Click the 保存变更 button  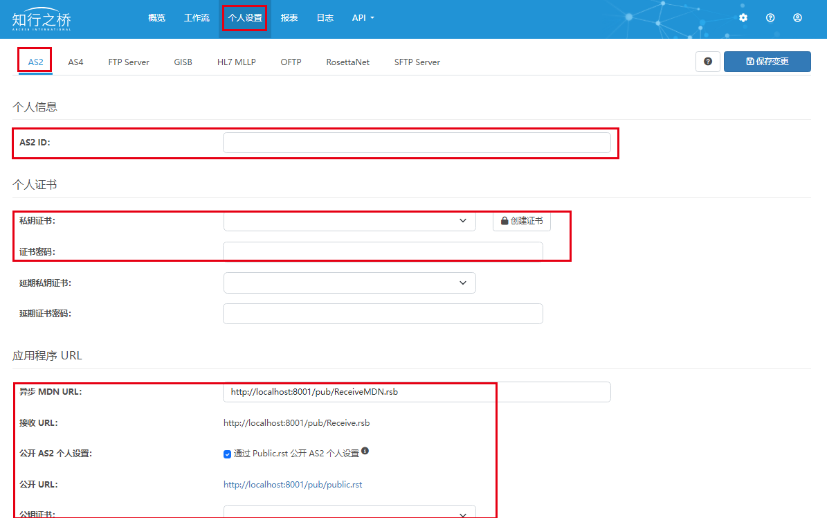tap(767, 62)
